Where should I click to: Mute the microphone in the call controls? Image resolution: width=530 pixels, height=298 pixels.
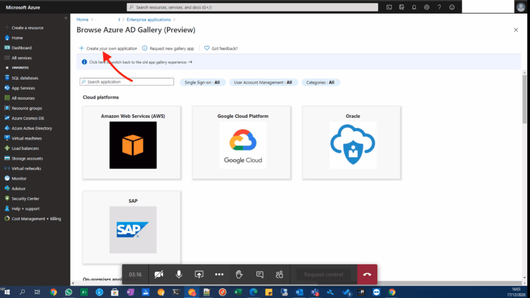coord(179,274)
